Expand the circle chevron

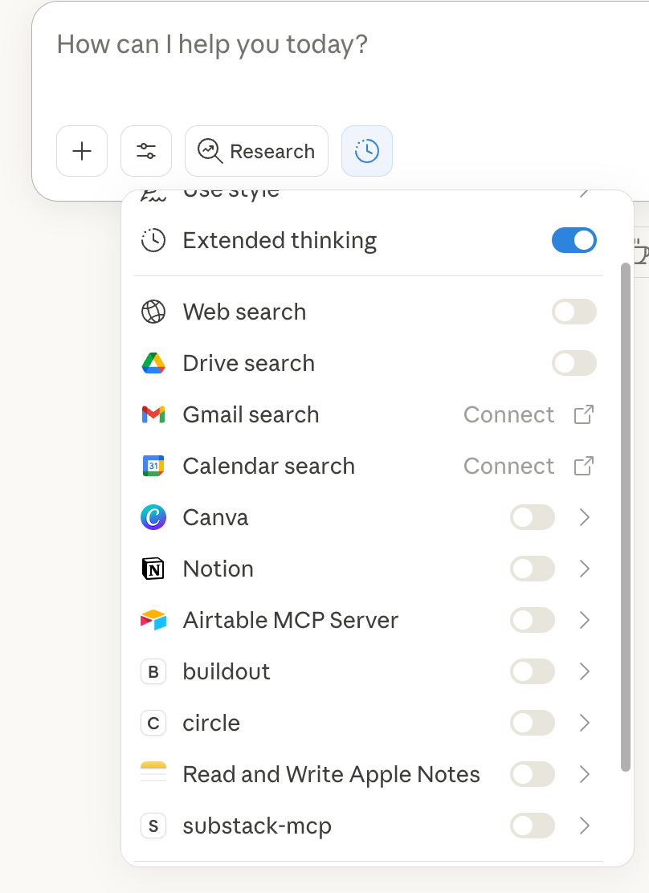[x=584, y=724]
